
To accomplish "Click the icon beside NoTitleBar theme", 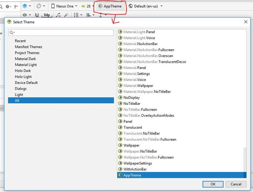I will pyautogui.click(x=120, y=103).
